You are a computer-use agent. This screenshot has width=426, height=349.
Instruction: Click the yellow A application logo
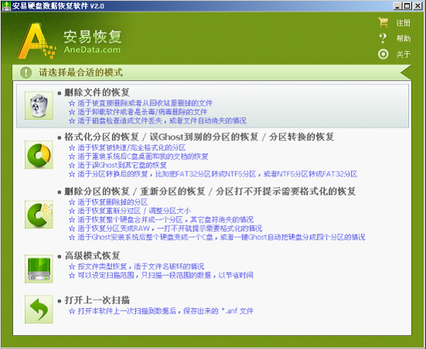click(x=36, y=41)
